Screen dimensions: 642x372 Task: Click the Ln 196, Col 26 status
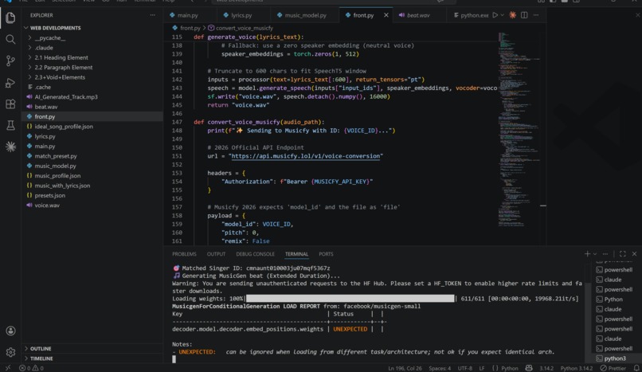pyautogui.click(x=405, y=368)
